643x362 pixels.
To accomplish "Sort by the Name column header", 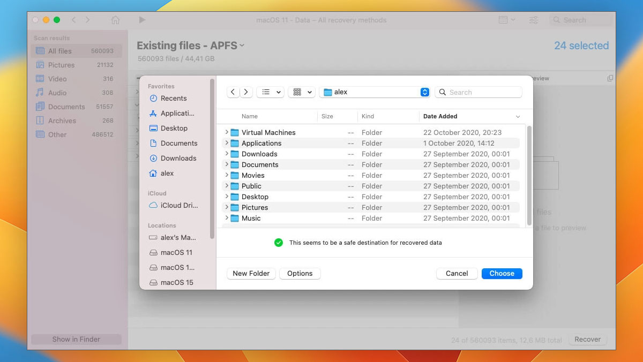I will coord(250,116).
